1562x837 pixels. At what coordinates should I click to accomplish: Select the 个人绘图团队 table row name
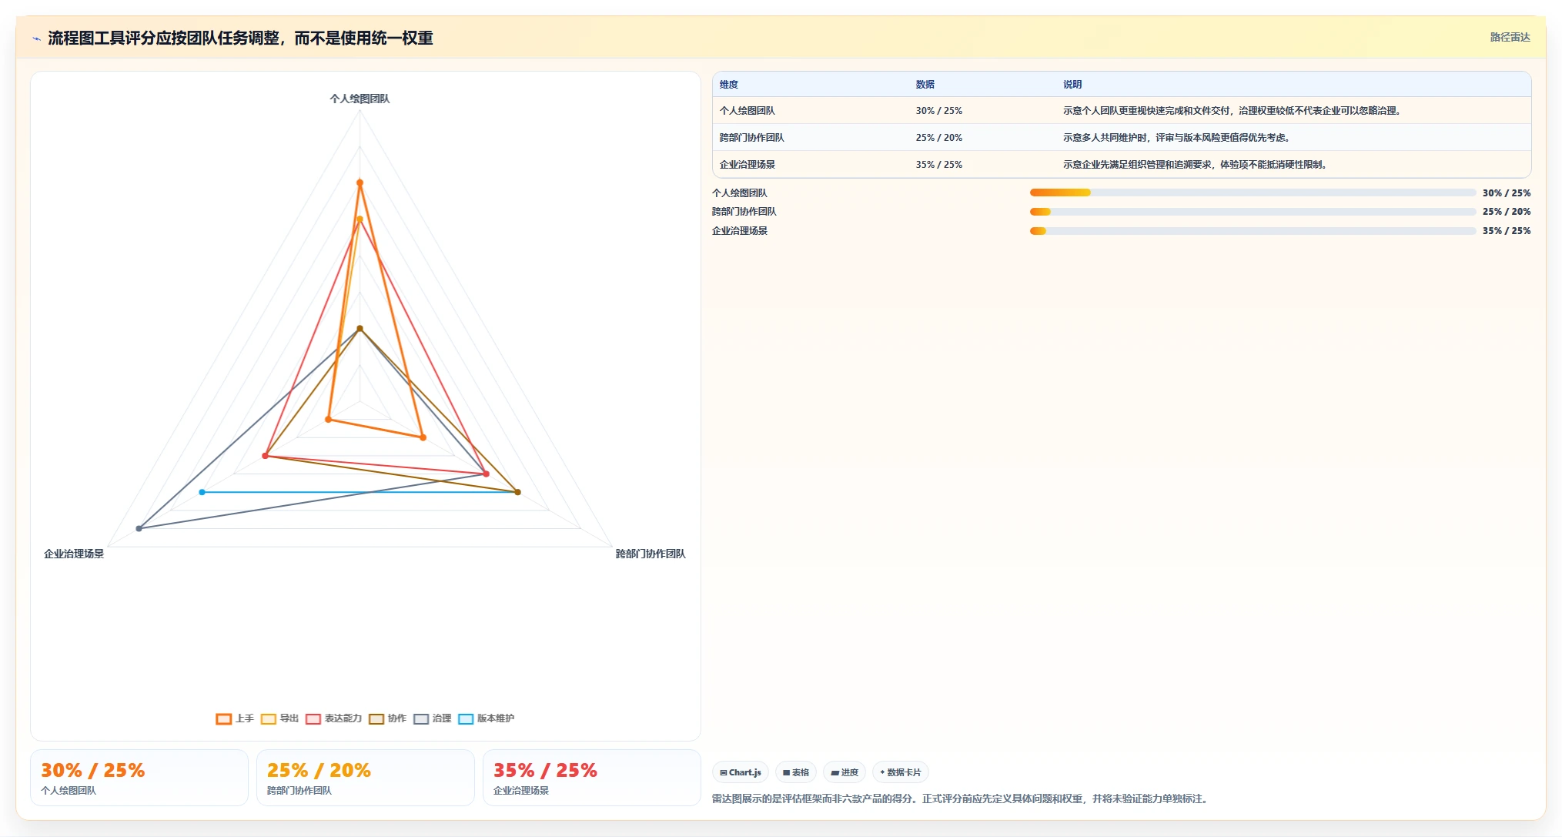(x=748, y=111)
